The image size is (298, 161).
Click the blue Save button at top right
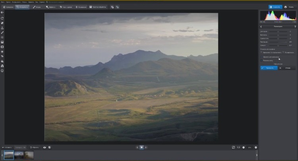[x=275, y=7]
